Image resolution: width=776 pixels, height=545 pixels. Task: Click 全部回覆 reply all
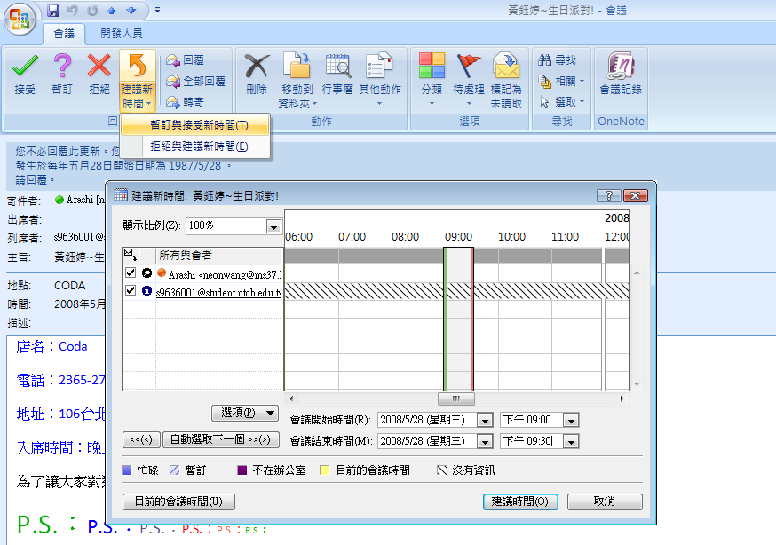click(x=195, y=81)
